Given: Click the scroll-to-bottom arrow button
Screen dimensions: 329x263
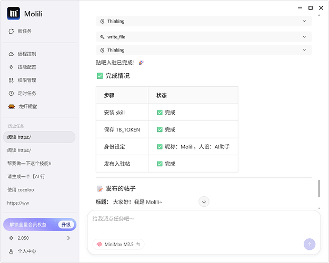Looking at the screenshot, I should [204, 201].
